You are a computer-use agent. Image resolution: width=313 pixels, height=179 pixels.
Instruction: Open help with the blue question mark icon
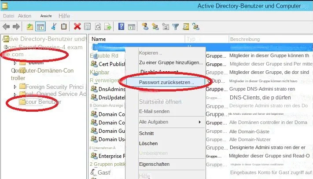click(x=121, y=26)
